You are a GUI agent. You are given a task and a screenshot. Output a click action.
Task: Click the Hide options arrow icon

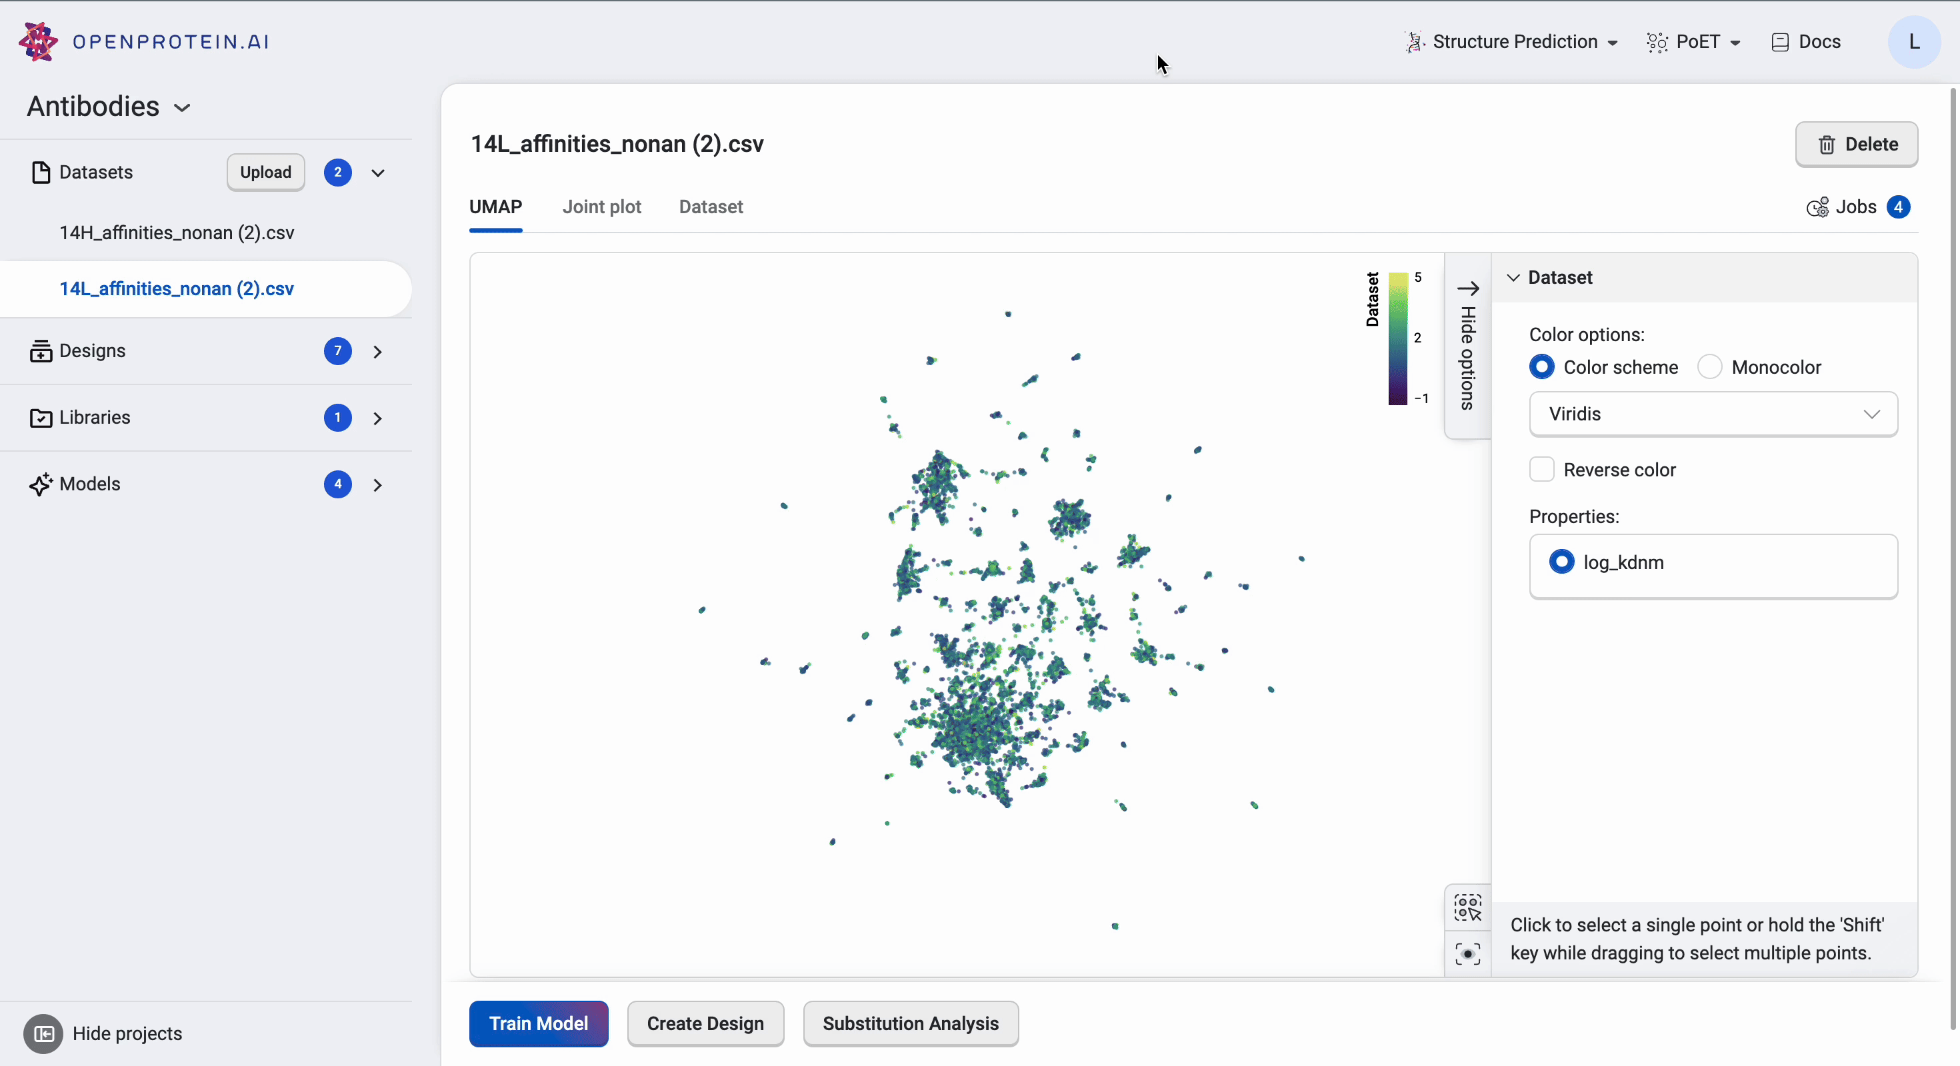(1467, 288)
